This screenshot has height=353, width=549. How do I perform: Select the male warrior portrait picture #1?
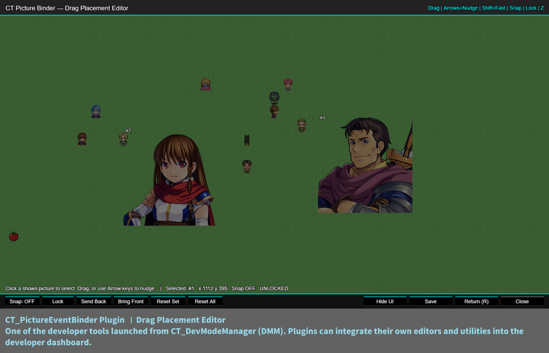click(x=365, y=165)
